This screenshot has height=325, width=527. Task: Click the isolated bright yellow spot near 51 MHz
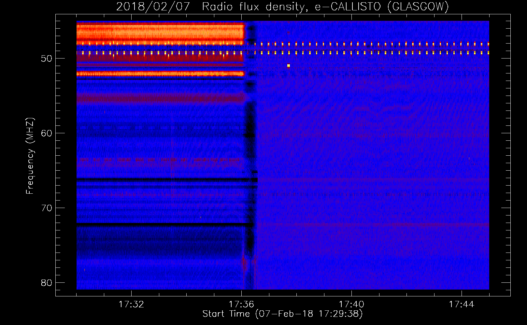(x=289, y=66)
